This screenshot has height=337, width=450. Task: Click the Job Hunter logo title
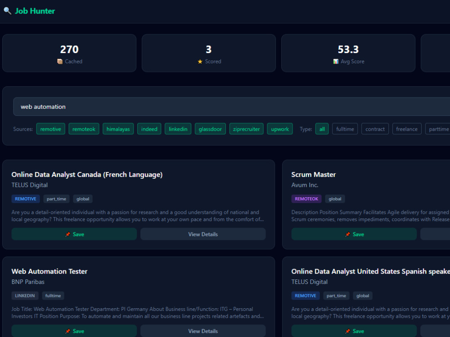pos(35,11)
